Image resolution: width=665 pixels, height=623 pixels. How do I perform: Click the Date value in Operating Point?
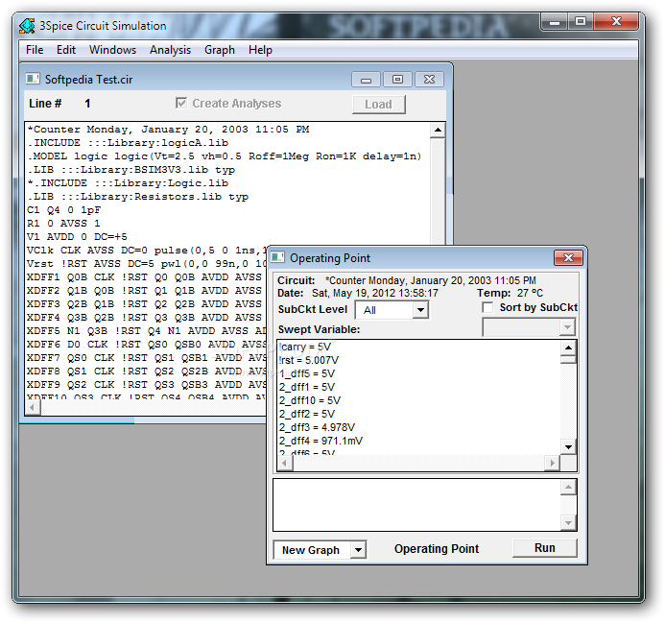pos(375,293)
